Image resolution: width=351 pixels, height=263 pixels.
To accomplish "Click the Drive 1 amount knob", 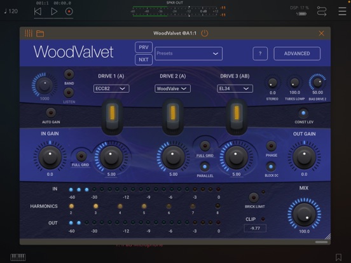I will coord(111,157).
